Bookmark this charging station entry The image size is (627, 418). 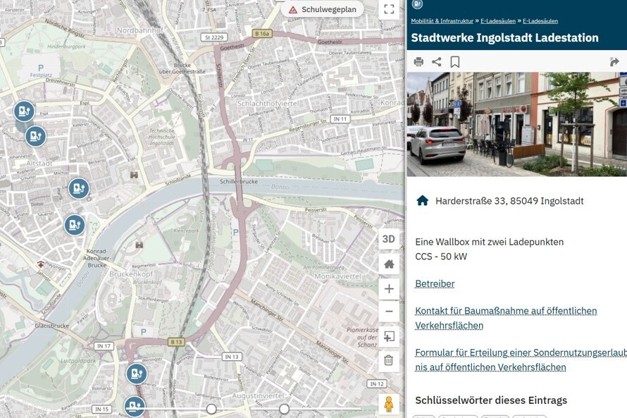[x=454, y=61]
